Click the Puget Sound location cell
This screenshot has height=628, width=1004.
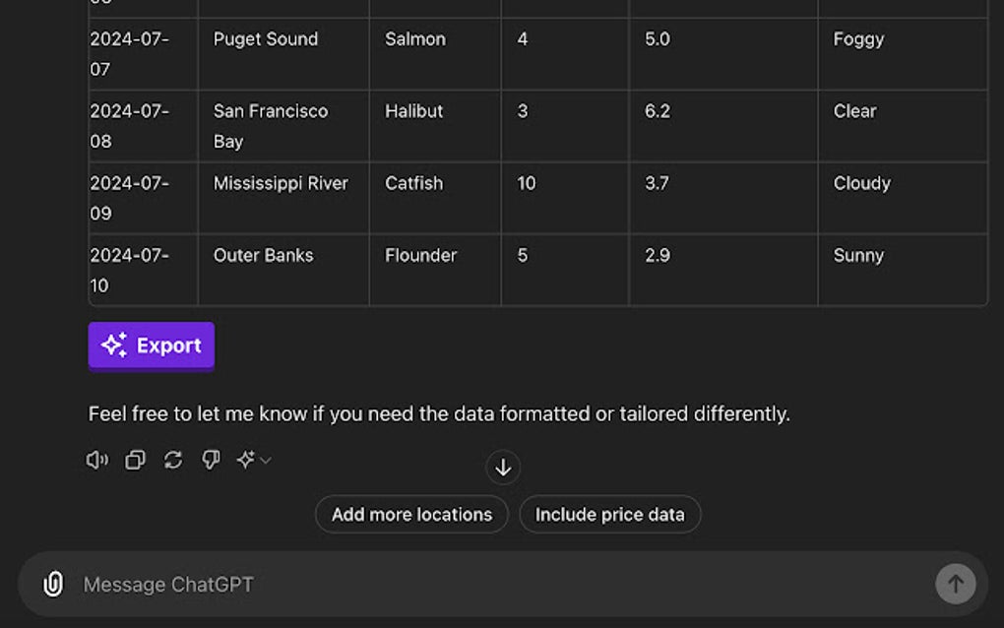point(266,39)
